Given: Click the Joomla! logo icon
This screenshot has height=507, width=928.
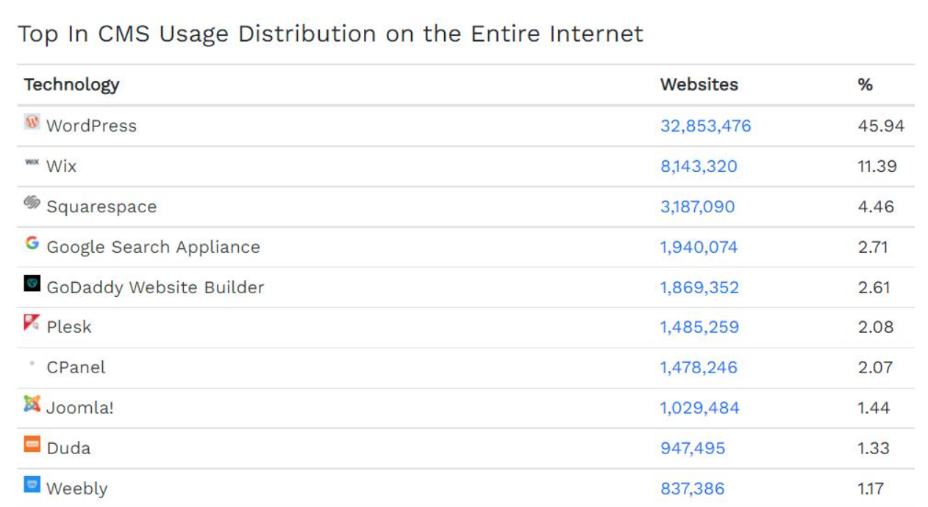Looking at the screenshot, I should [32, 403].
